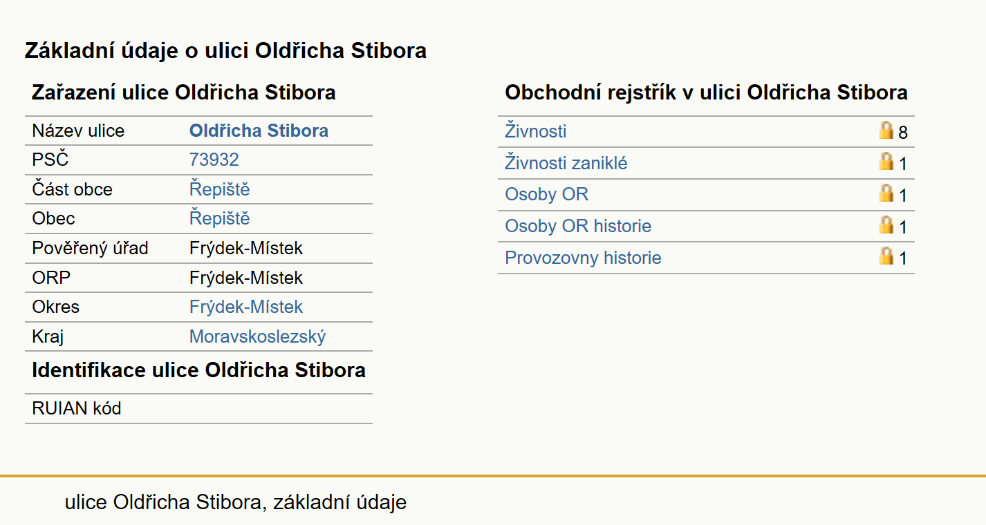Viewport: 986px width, 525px height.
Task: Open the Osoby OR historie link
Action: [578, 226]
